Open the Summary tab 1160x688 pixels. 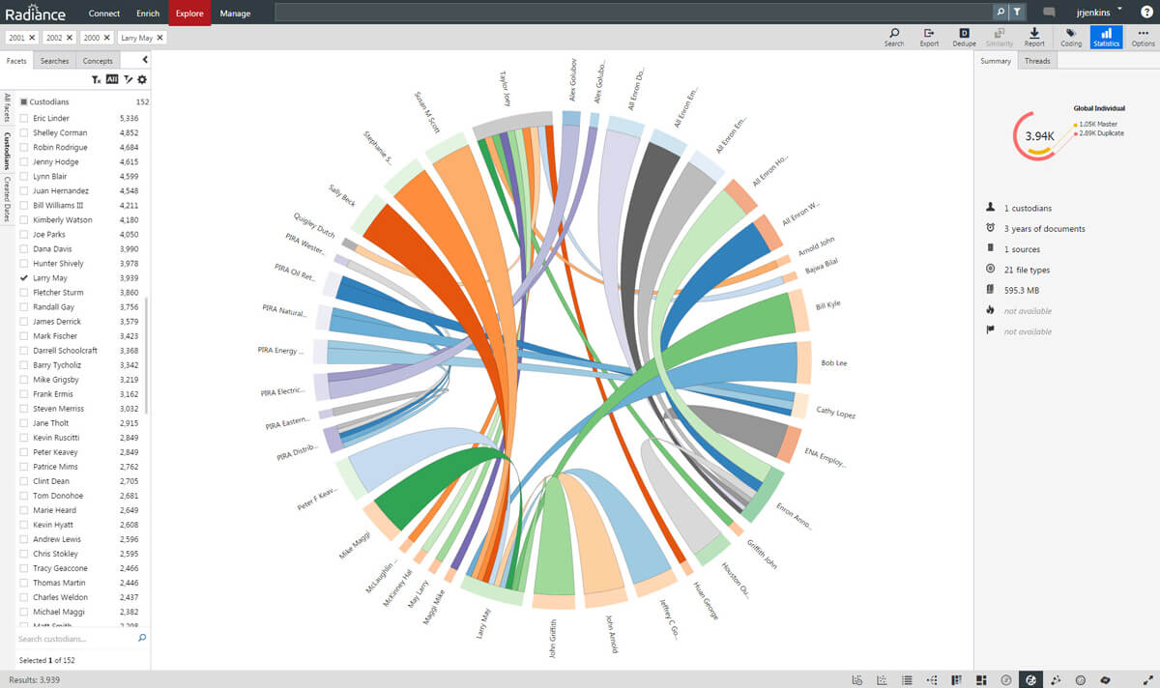click(996, 61)
